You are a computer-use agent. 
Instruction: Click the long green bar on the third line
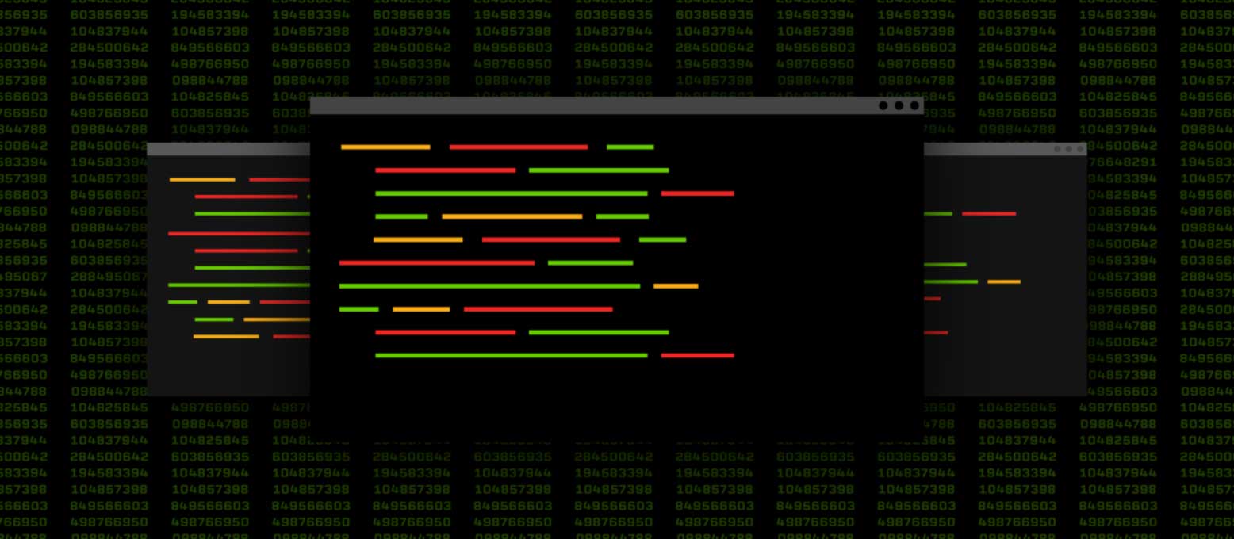pos(511,193)
